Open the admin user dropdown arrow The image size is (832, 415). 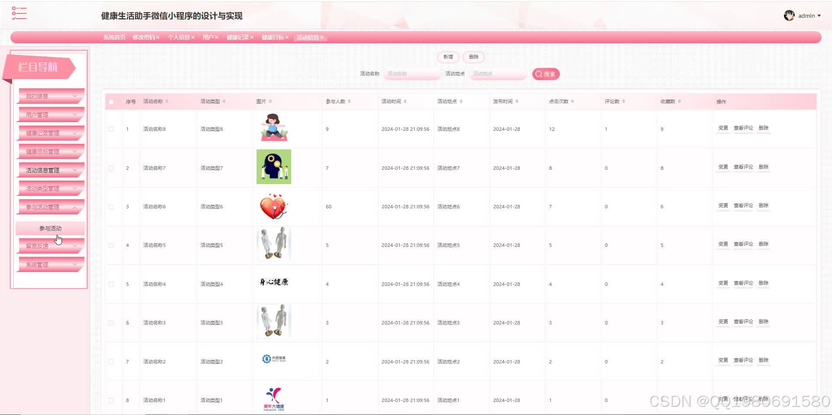(819, 16)
